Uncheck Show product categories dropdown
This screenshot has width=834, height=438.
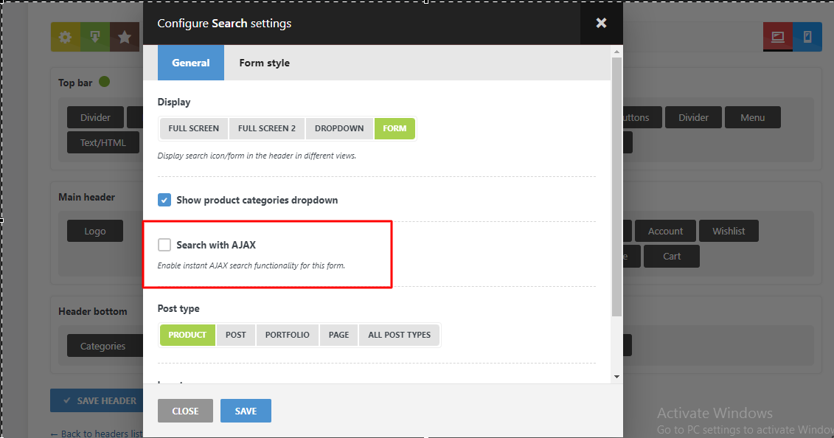click(164, 200)
